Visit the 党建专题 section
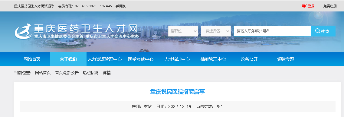 (x=285, y=59)
